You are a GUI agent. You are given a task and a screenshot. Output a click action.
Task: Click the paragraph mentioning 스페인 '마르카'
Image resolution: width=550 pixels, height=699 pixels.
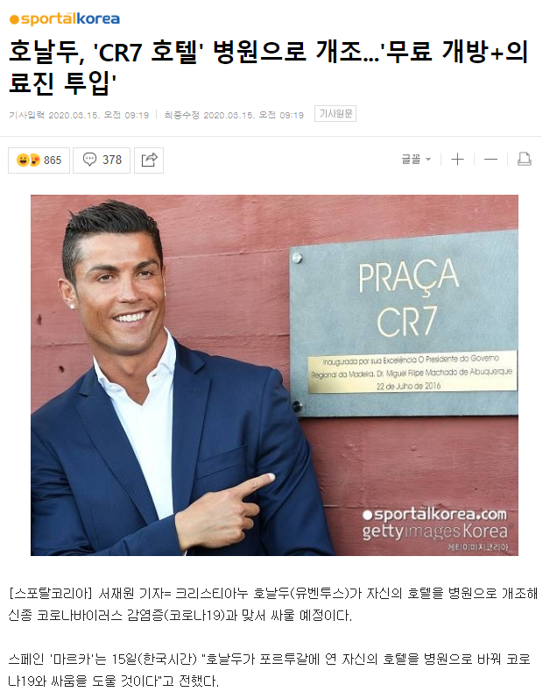[x=269, y=670]
